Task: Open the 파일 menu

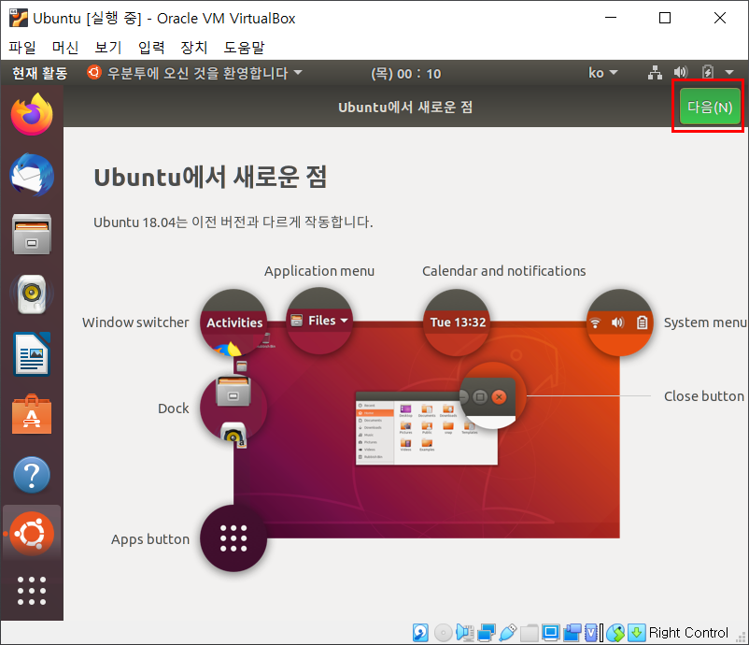Action: (22, 48)
